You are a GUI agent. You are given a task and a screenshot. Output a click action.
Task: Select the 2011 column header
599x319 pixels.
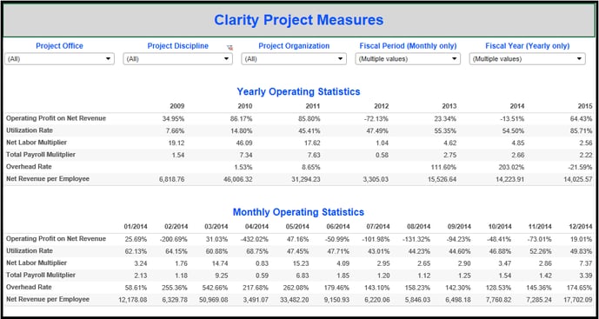[x=313, y=106]
